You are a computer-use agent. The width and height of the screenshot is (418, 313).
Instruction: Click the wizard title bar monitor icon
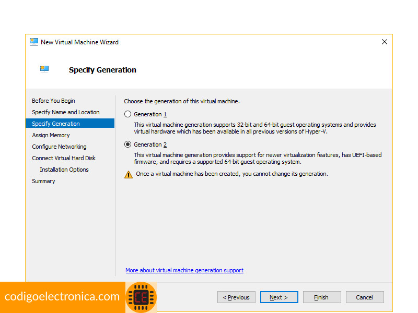click(34, 42)
